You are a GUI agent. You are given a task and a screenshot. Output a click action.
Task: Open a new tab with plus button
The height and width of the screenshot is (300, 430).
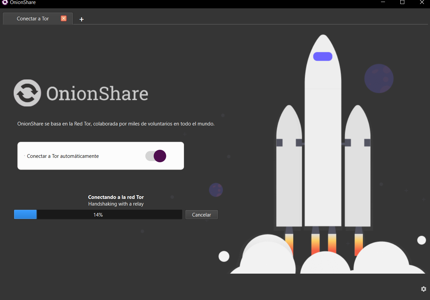pyautogui.click(x=81, y=19)
